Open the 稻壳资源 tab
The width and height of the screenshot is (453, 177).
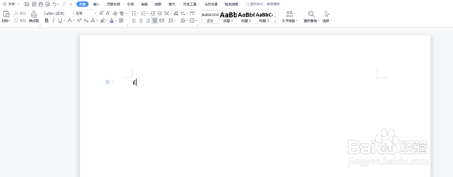coord(231,4)
